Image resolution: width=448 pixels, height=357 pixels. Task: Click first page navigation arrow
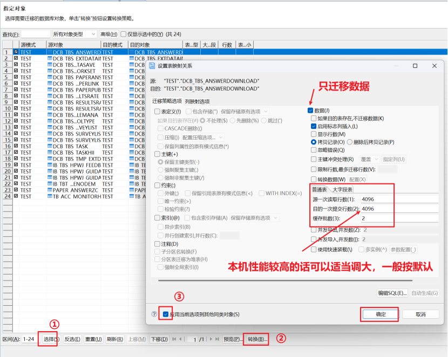[174, 339]
